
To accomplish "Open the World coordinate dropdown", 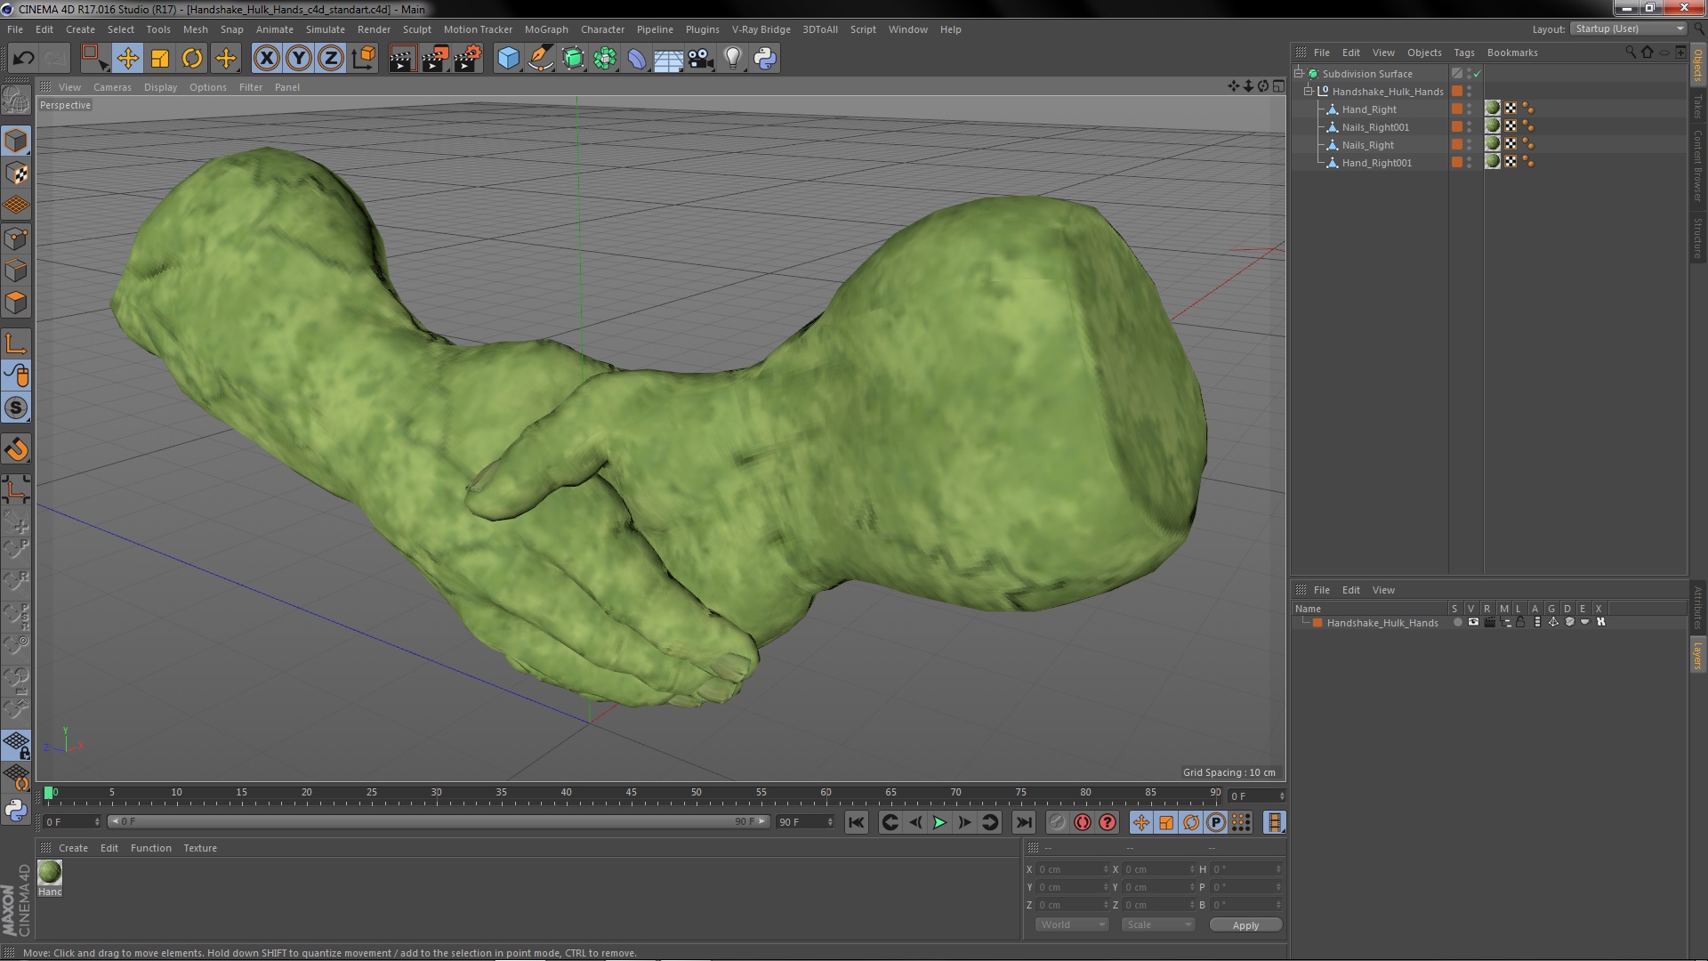I will tap(1072, 925).
